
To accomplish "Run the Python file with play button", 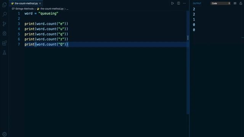I will [x=172, y=3].
